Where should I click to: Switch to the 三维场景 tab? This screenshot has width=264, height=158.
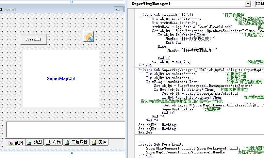[76, 142]
